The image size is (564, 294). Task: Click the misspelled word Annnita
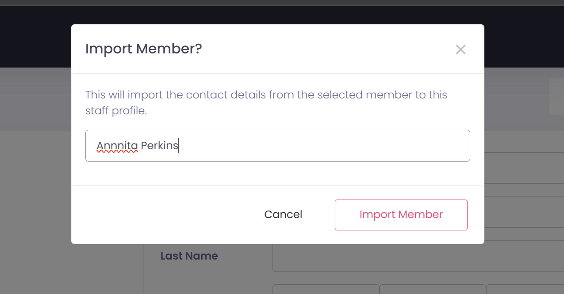pos(117,146)
